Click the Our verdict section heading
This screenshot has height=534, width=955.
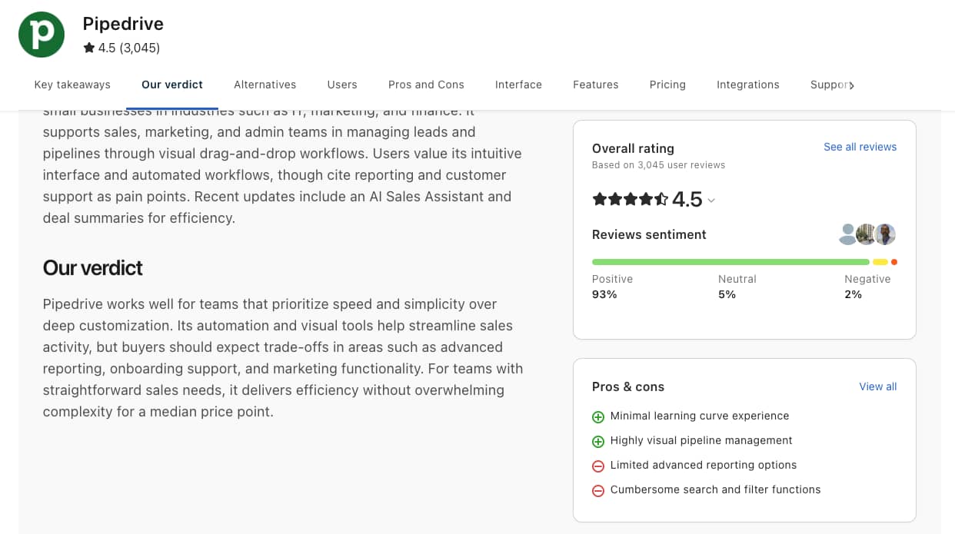click(93, 267)
